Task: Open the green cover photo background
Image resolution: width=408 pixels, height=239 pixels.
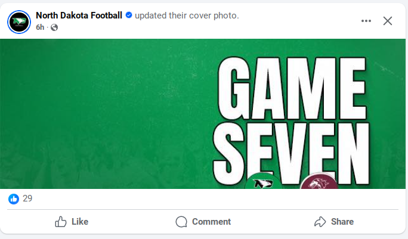Action: 107,113
